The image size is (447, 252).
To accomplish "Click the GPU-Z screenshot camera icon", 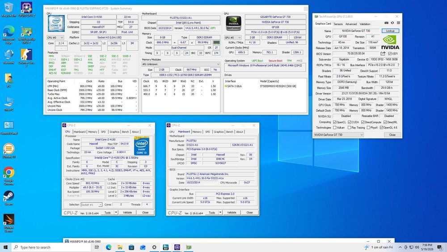I will coord(386,23).
